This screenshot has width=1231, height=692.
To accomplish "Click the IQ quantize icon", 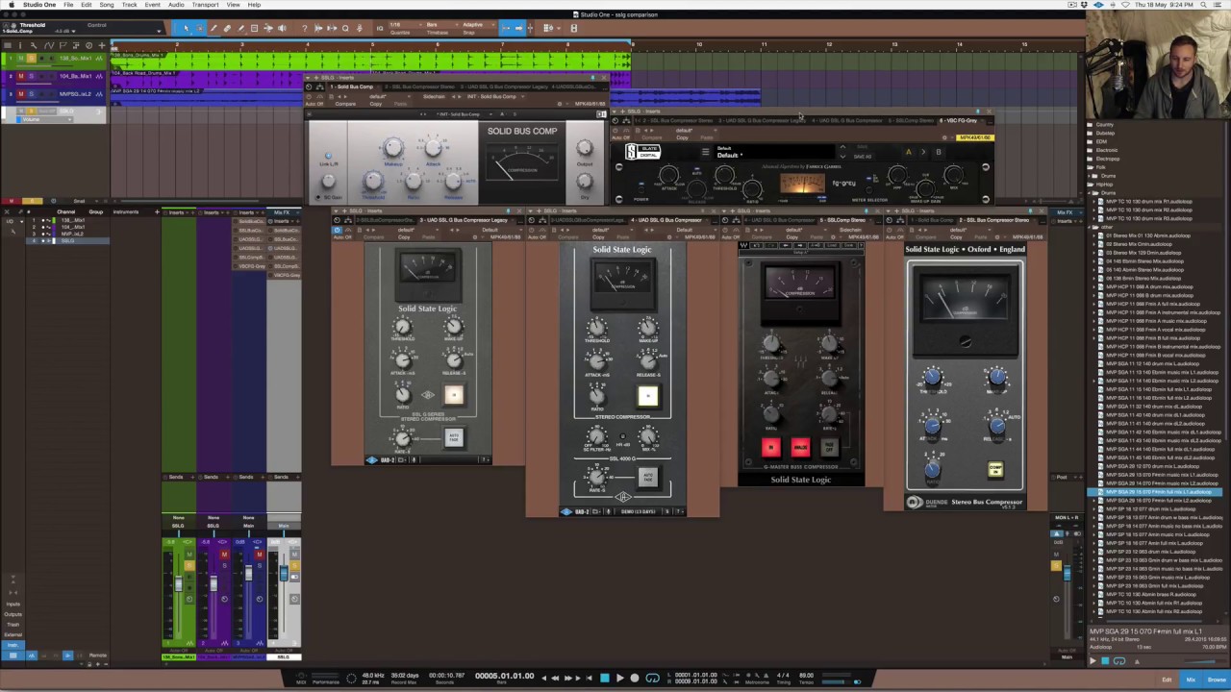I will click(x=379, y=28).
